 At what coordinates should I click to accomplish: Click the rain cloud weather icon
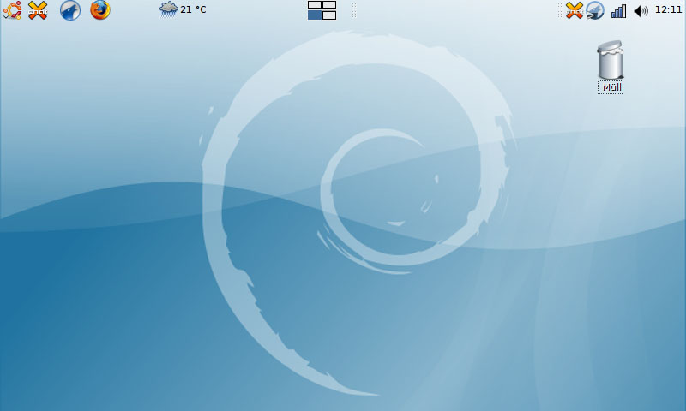(x=168, y=9)
